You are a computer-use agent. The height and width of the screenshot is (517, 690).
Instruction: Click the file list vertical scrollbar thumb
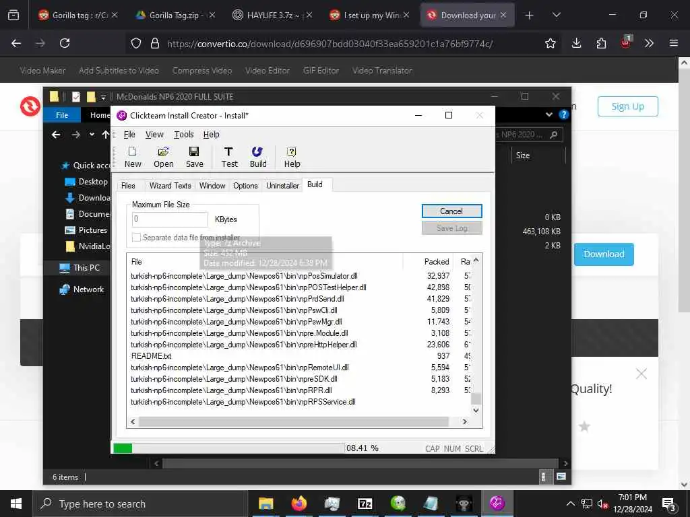tap(476, 399)
